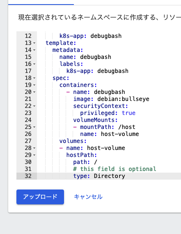Collapse the metadata block at line 14
Viewport: 181px width, 234px height.
pos(34,50)
